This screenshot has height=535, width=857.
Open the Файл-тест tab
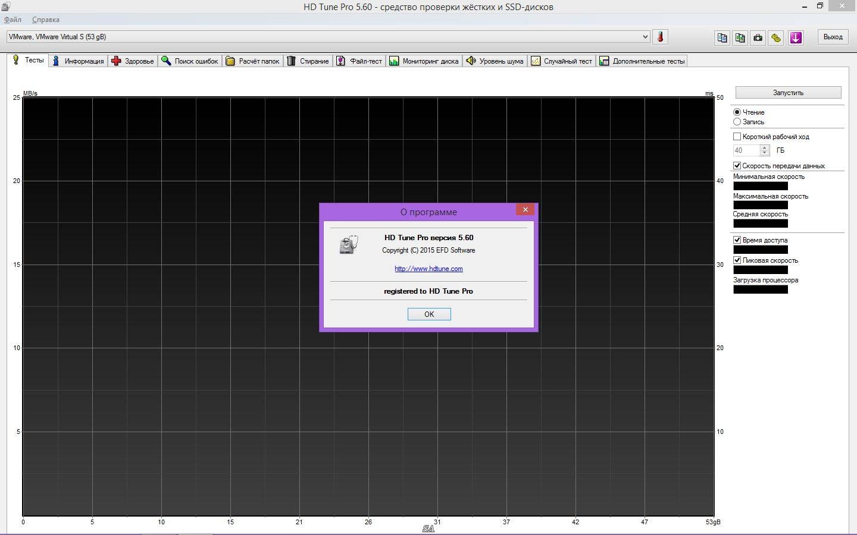point(359,61)
